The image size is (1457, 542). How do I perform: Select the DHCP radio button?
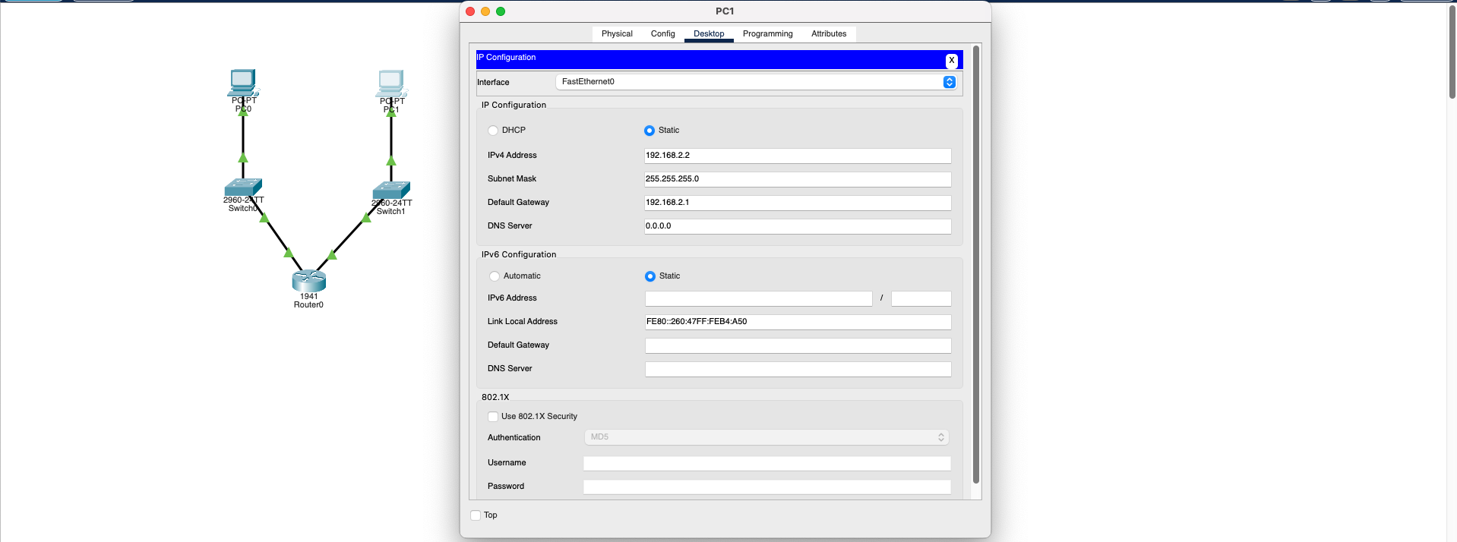click(493, 131)
